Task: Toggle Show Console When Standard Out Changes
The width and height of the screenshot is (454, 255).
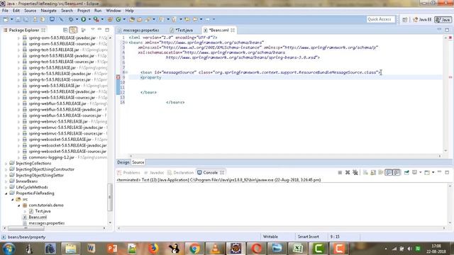Action: point(389,173)
